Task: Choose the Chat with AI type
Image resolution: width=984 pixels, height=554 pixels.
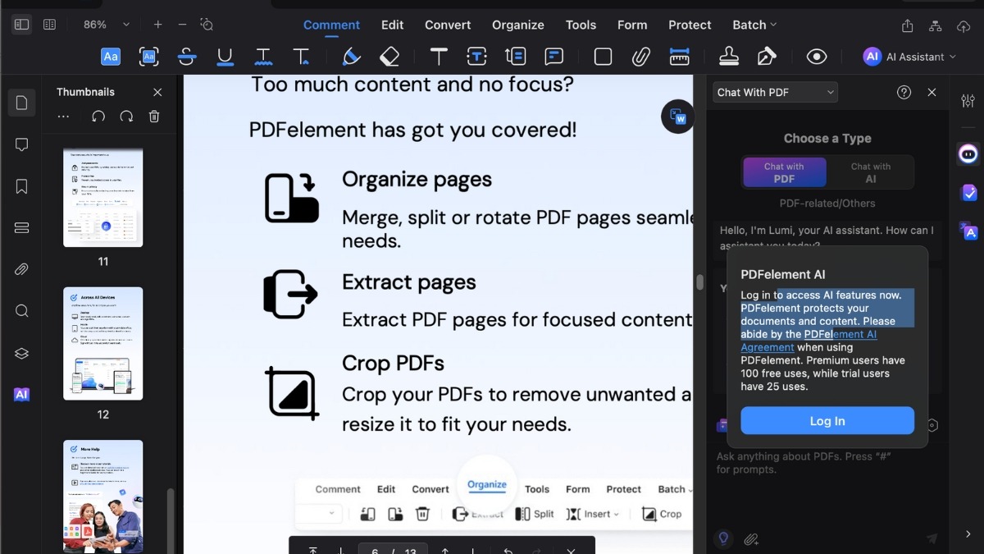Action: pyautogui.click(x=870, y=172)
